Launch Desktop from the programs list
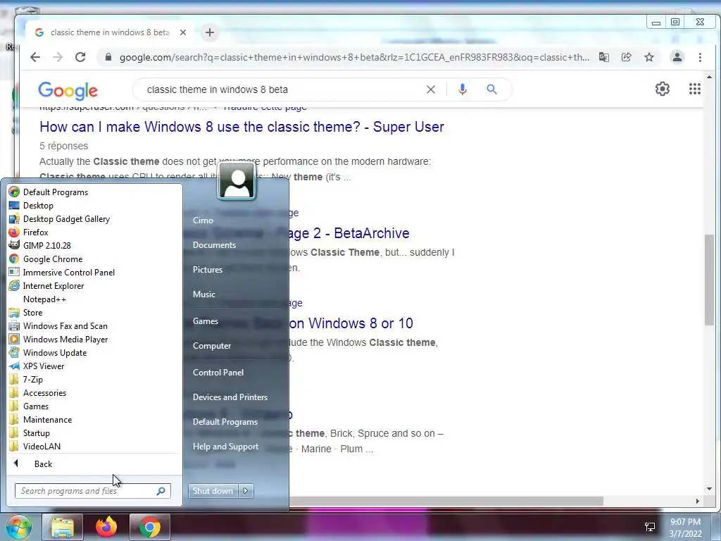 pyautogui.click(x=38, y=206)
